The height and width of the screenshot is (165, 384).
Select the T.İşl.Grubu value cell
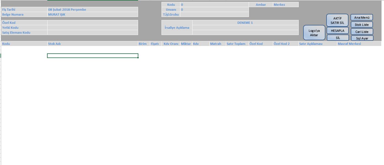click(x=214, y=15)
